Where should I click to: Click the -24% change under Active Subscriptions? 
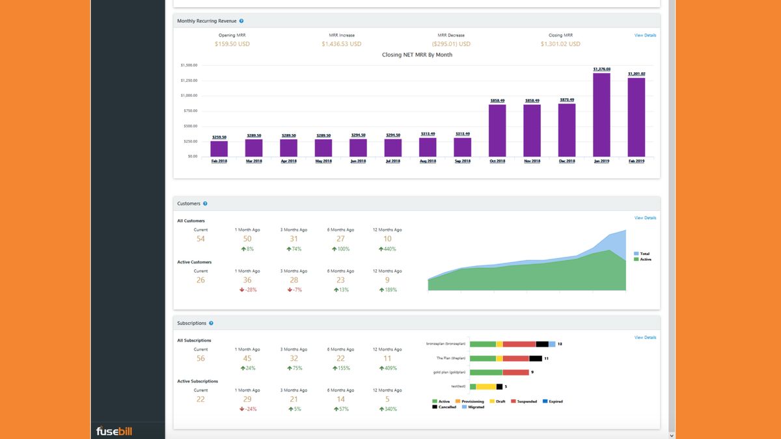(x=247, y=410)
